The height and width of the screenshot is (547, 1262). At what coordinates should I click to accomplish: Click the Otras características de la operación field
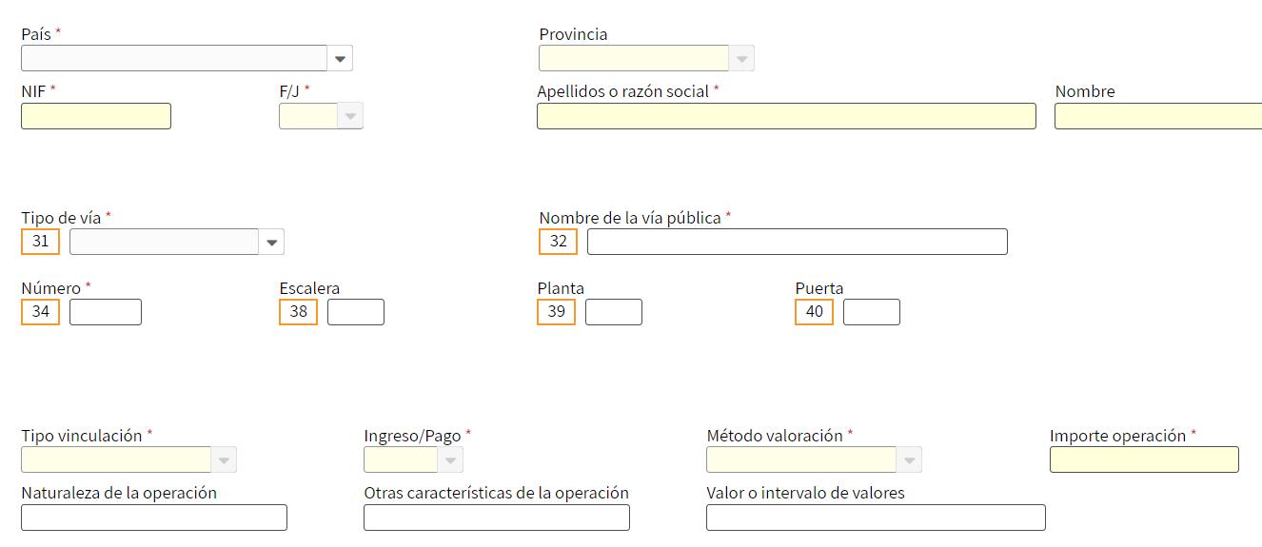(497, 518)
